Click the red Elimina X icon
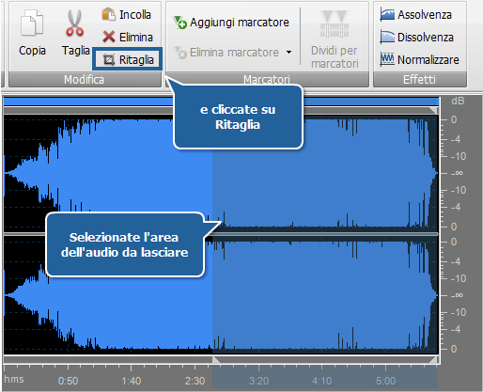 (109, 37)
